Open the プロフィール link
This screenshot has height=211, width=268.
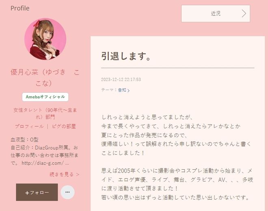tap(29, 126)
